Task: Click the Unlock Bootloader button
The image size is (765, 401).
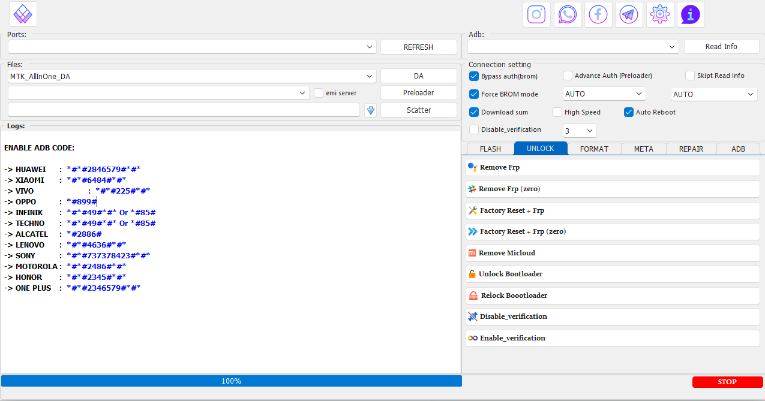Action: coord(613,274)
